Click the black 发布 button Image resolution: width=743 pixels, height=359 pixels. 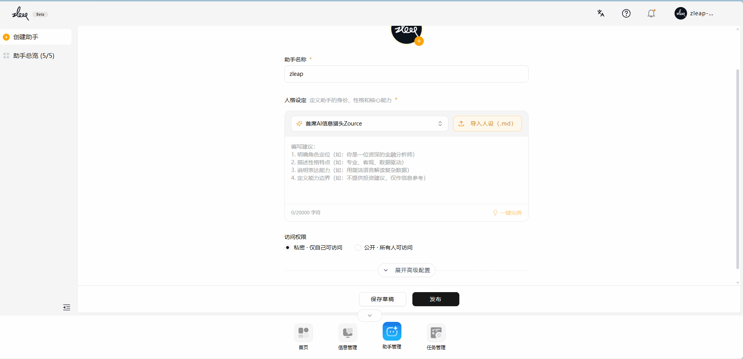click(x=436, y=299)
